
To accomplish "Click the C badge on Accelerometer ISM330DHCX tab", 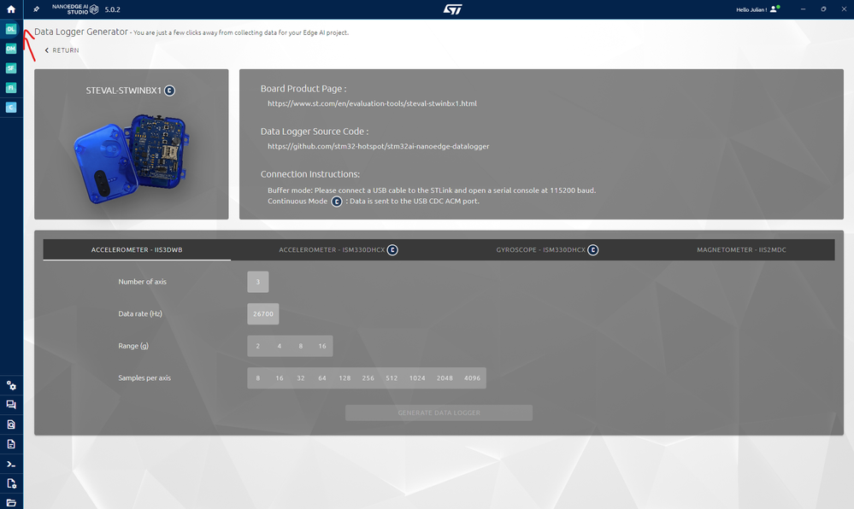I will pos(392,250).
